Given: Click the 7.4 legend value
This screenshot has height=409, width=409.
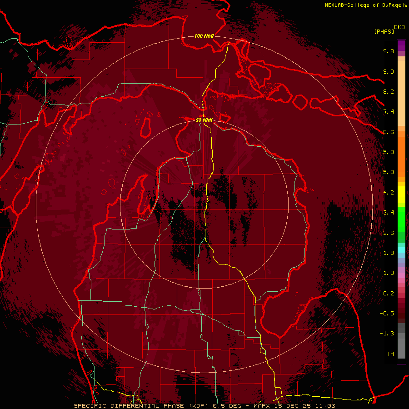Looking at the screenshot, I should 389,112.
